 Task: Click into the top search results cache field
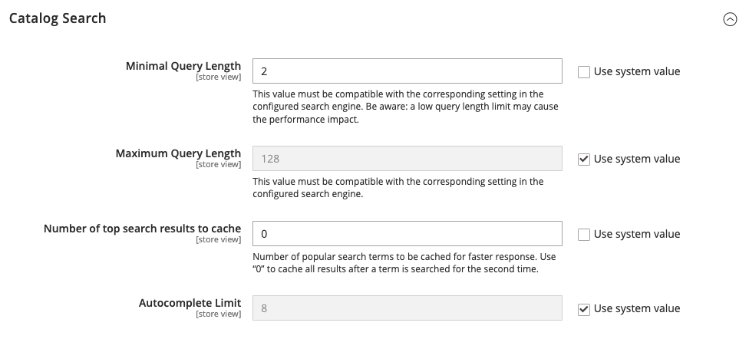point(407,234)
